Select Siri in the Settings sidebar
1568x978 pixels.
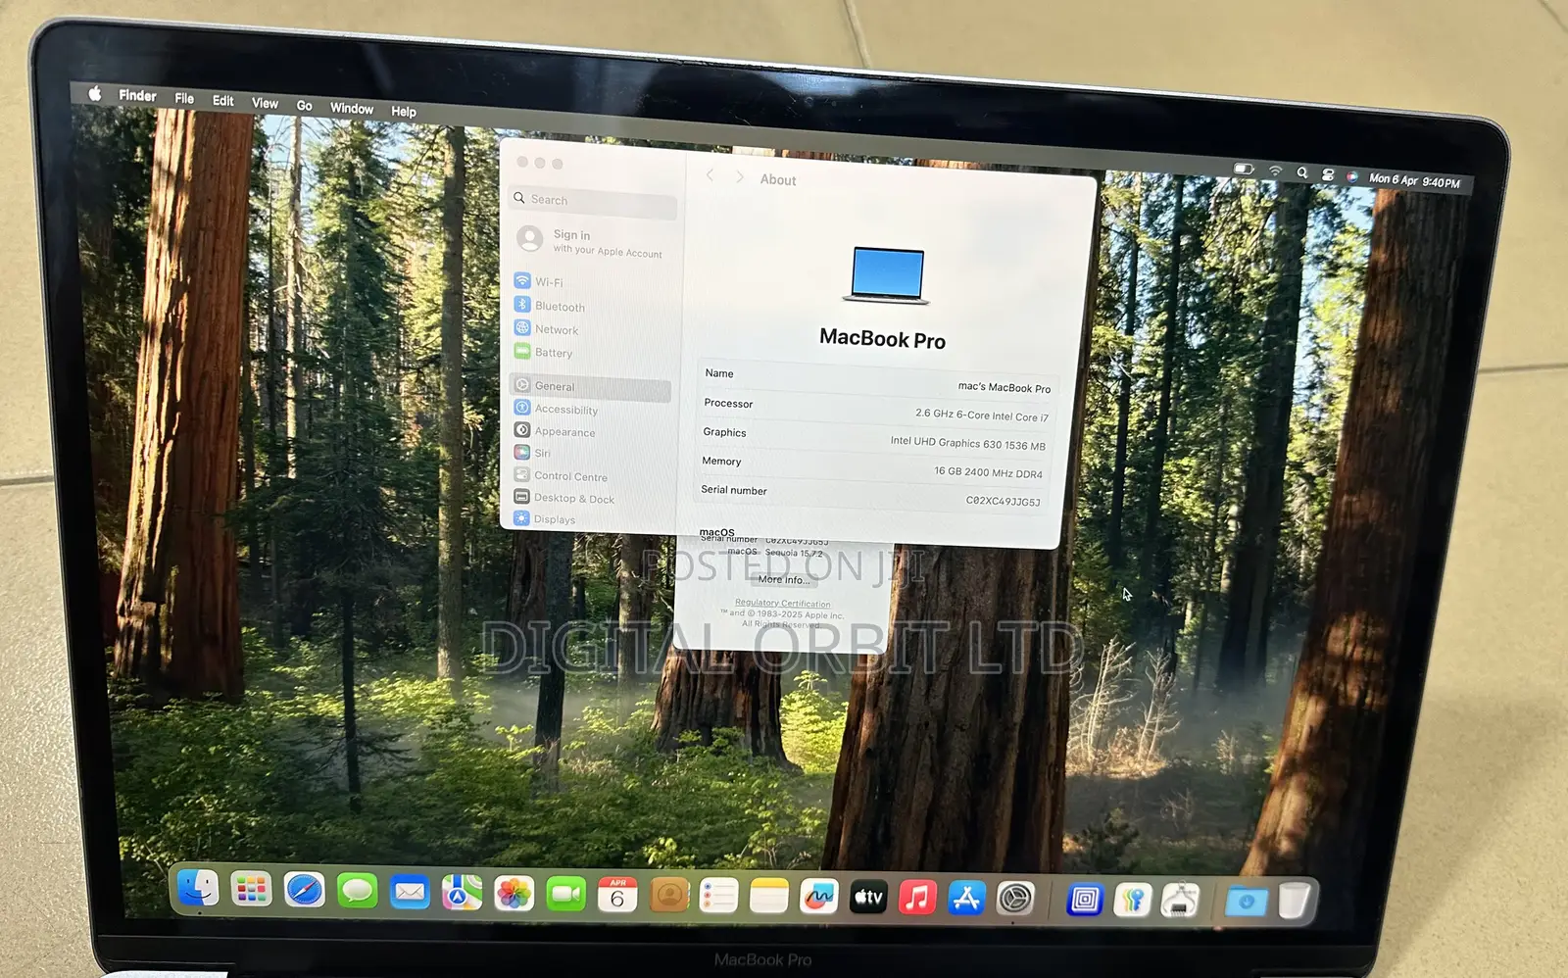click(x=532, y=453)
